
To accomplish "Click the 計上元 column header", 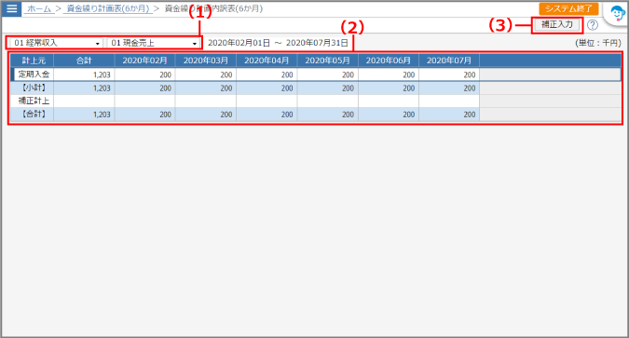I will click(34, 61).
